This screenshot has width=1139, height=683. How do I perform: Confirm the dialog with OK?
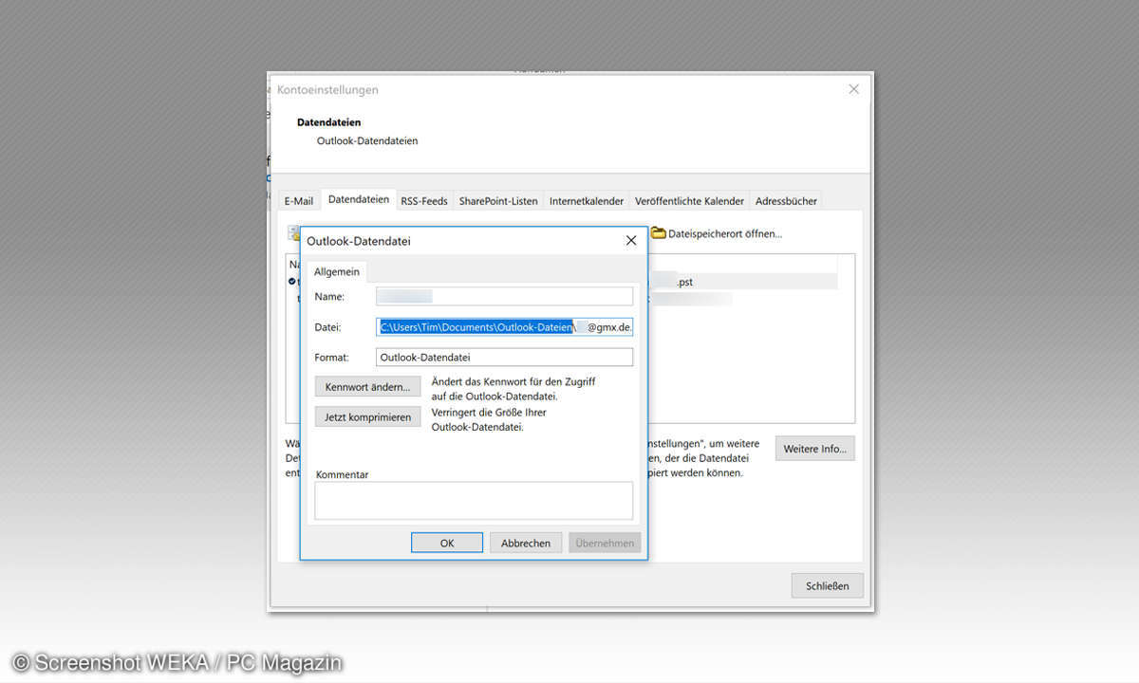point(447,543)
